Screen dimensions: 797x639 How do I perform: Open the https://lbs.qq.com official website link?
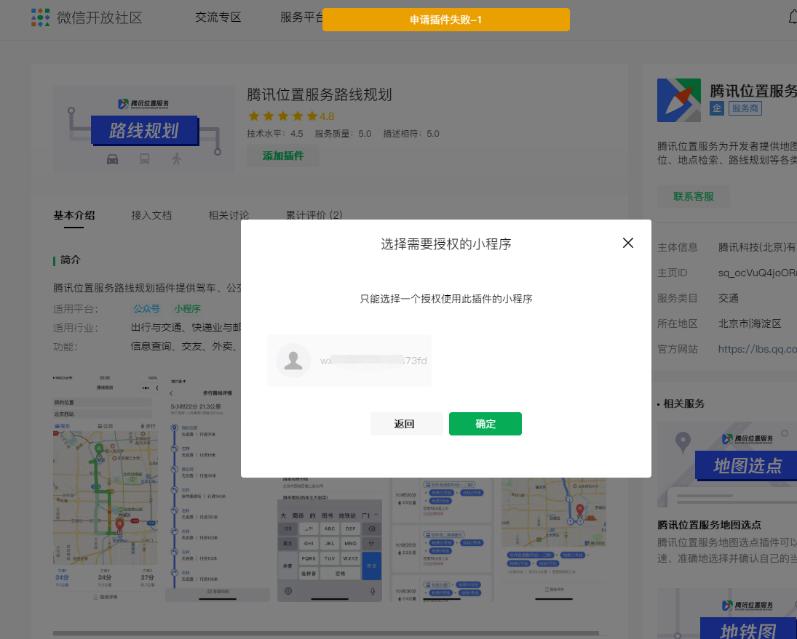(x=758, y=349)
